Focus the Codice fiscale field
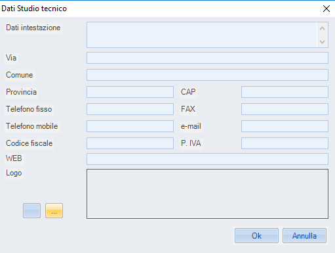Viewport: 335px width, 253px height. coord(130,143)
